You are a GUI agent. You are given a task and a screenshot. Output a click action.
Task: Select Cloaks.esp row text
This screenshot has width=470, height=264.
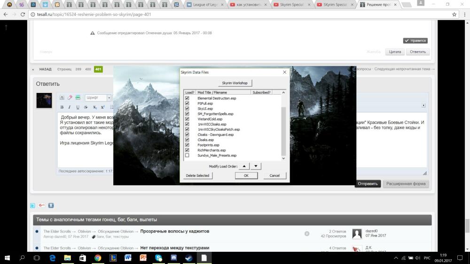pos(206,140)
